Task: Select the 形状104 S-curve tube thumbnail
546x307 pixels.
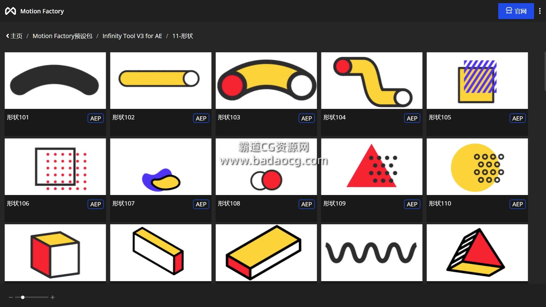Action: coord(372,80)
